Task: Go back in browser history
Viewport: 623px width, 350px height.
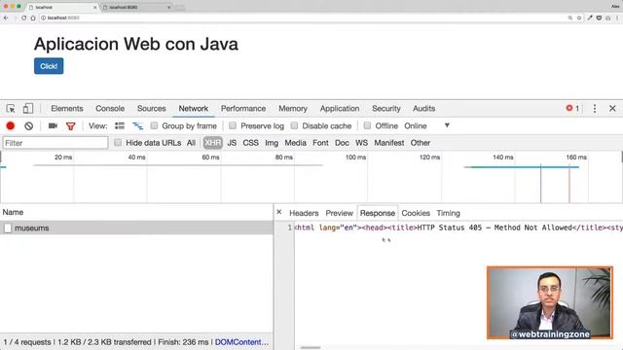Action: [x=6, y=17]
